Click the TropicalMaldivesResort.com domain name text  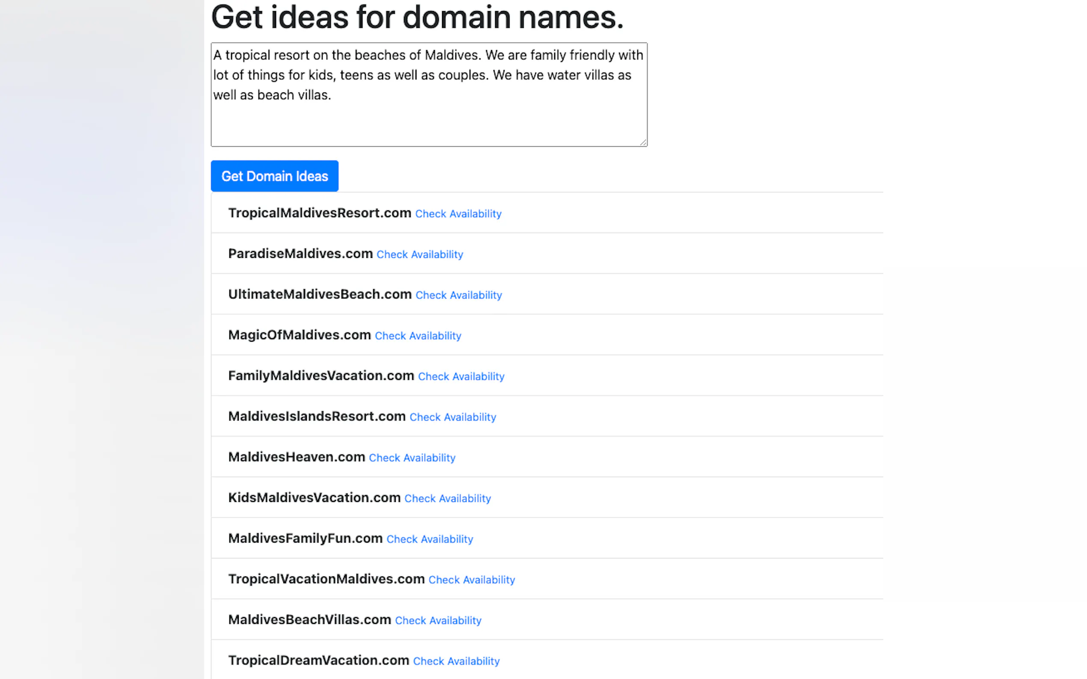click(x=320, y=213)
